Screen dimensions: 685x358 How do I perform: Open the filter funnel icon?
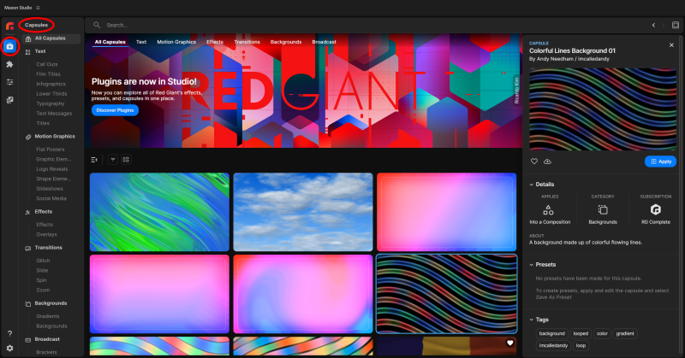point(113,160)
